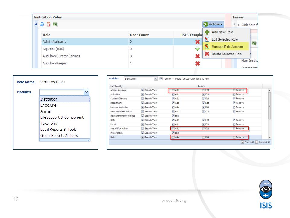This screenshot has width=290, height=218.
Task: Click the Modules list resize grip
Action: [89, 140]
